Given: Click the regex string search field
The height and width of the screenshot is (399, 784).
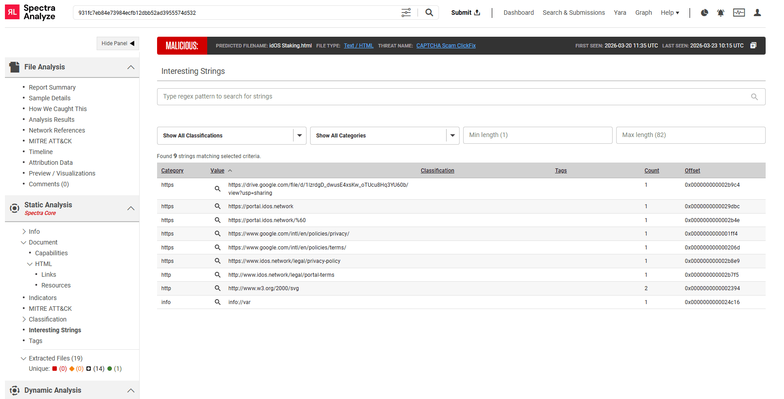Looking at the screenshot, I should (x=454, y=97).
